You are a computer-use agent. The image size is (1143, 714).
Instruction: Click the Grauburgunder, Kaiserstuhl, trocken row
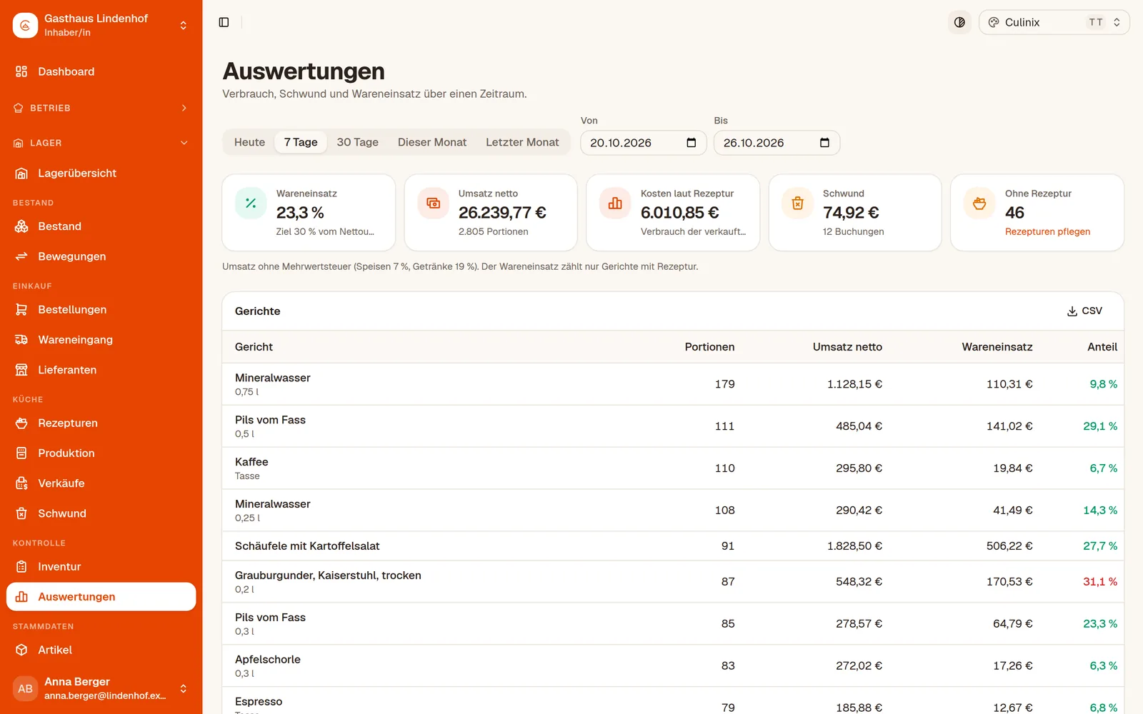coord(673,582)
